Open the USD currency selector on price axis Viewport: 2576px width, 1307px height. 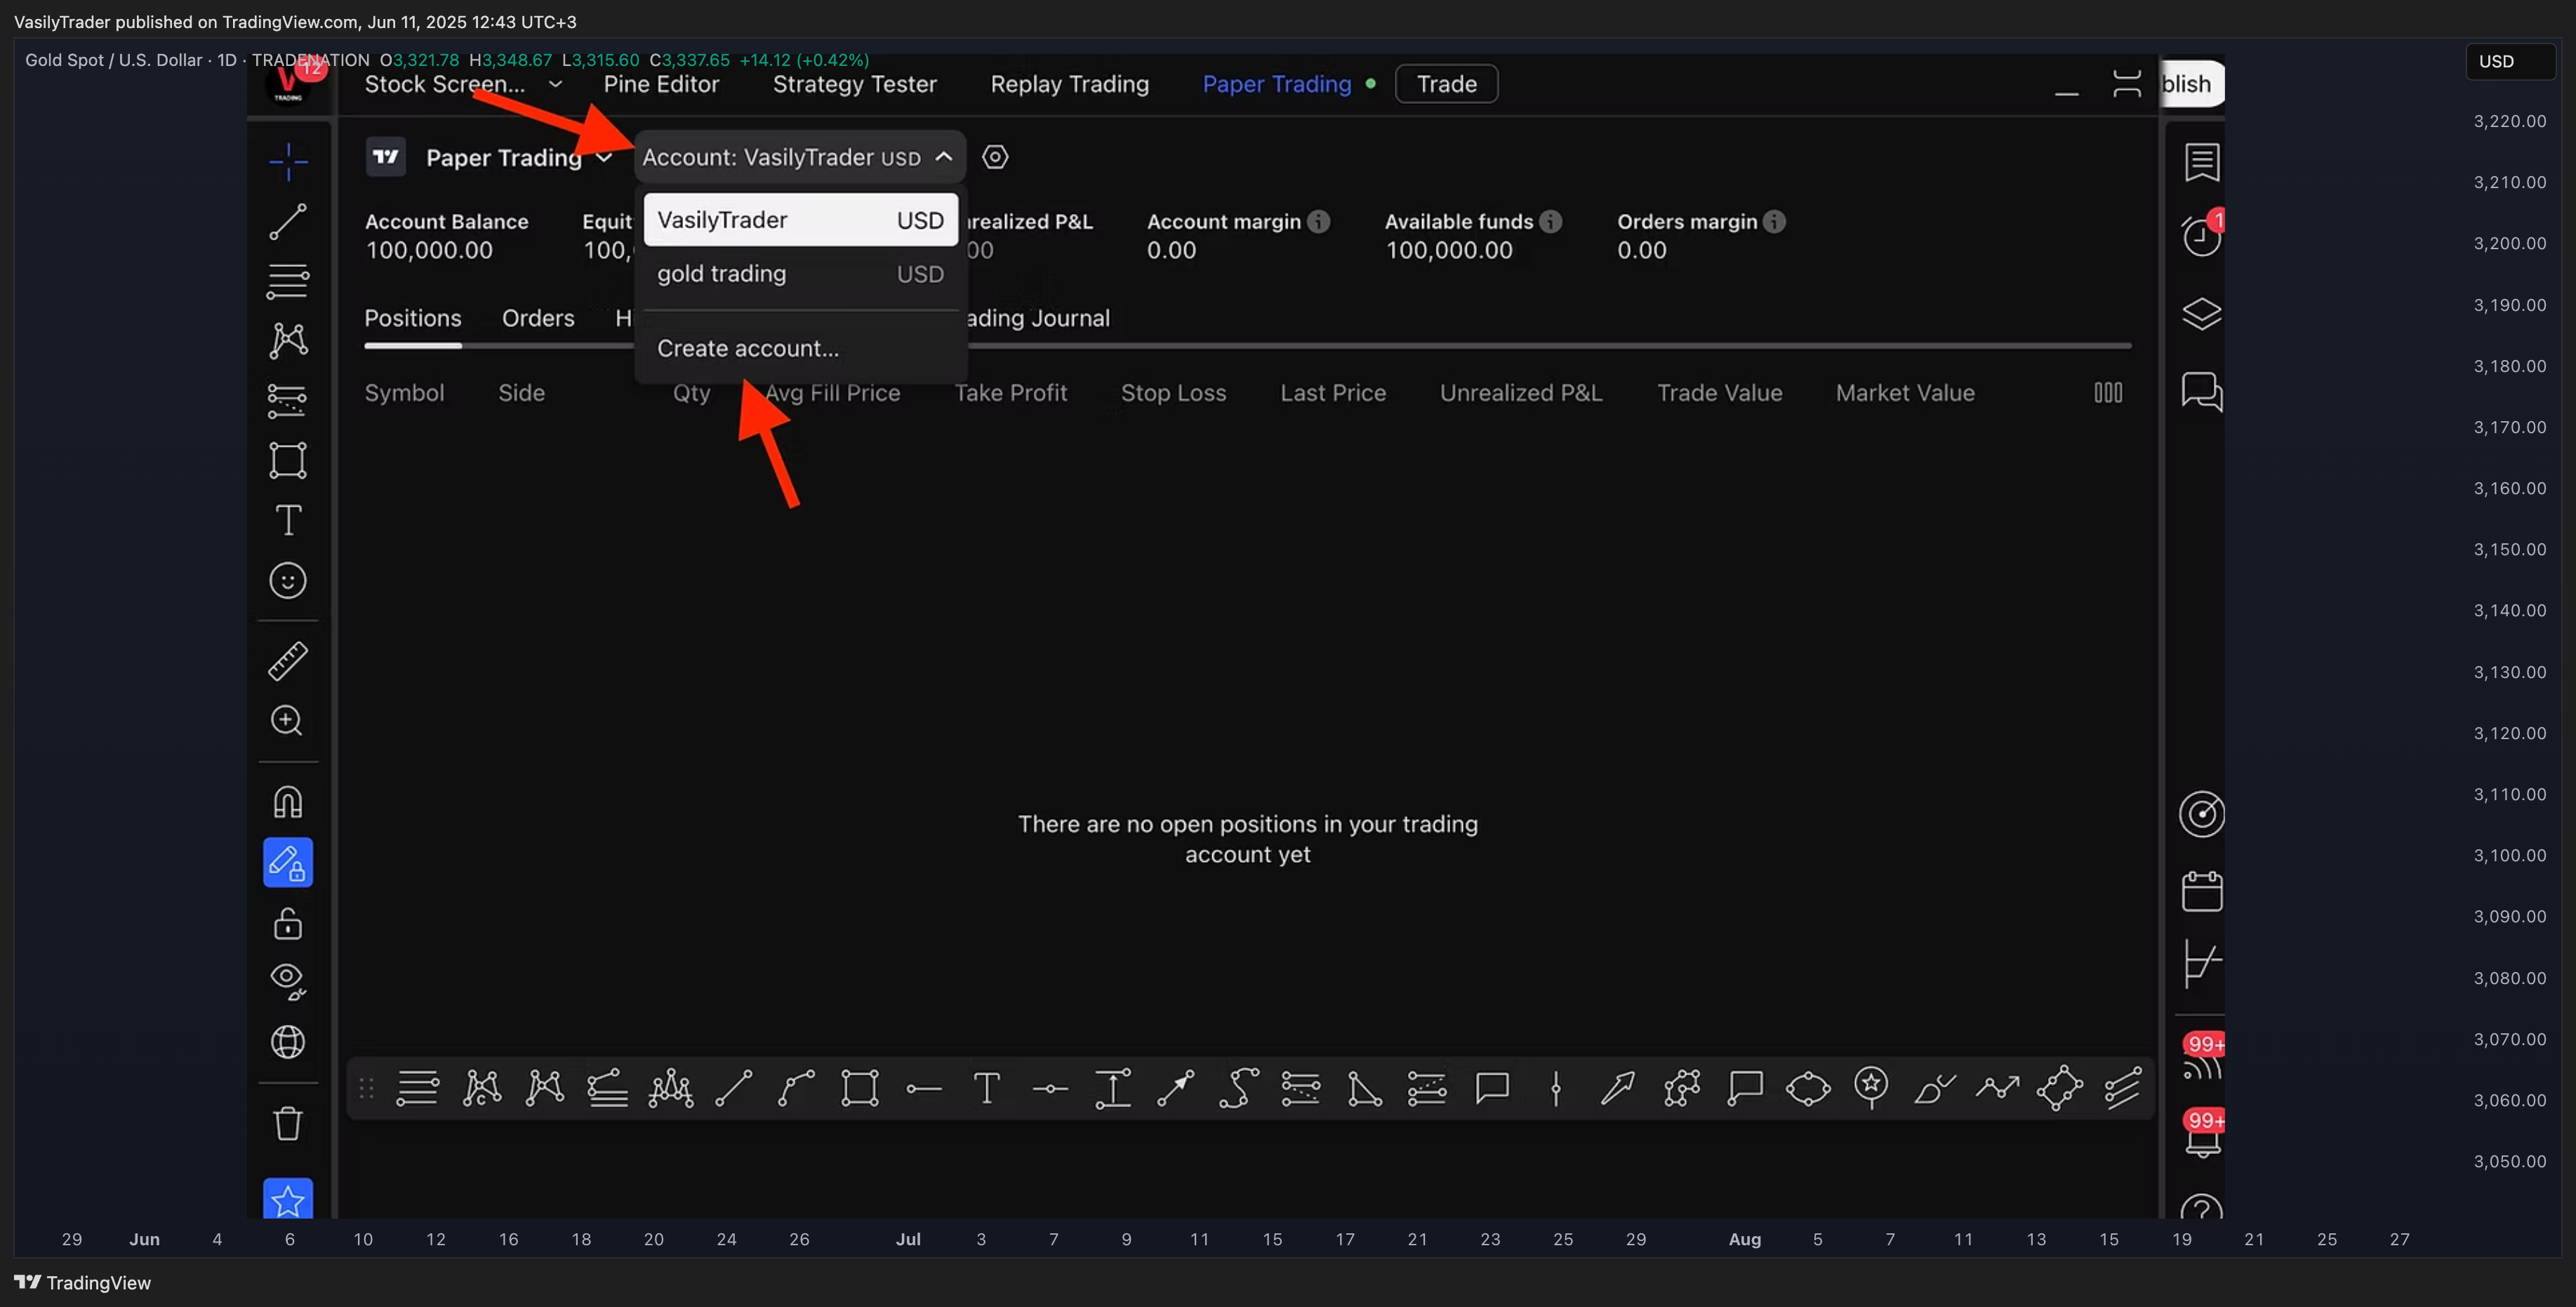(2510, 62)
